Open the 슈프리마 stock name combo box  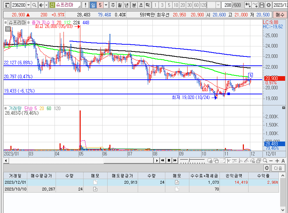pos(65,5)
